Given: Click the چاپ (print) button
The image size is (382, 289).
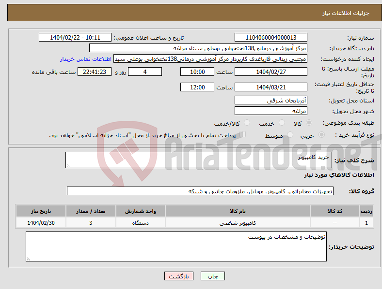Looking at the screenshot, I should [212, 276].
